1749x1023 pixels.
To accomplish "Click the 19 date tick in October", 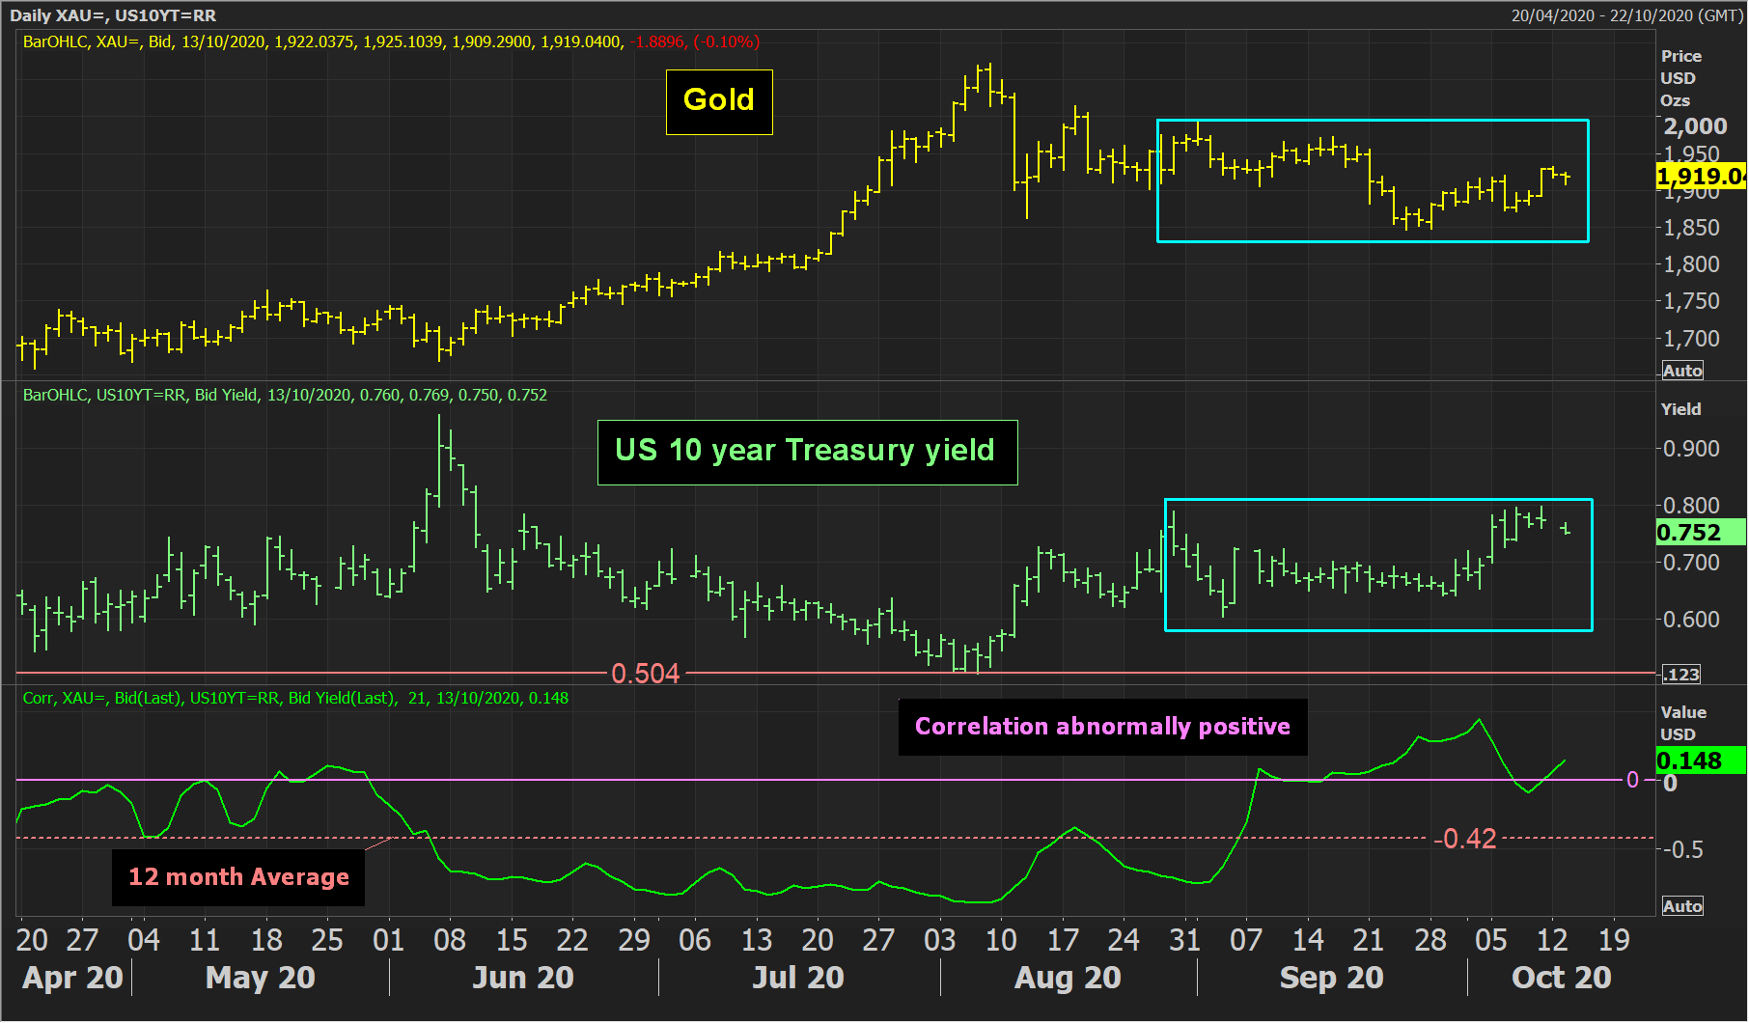I will [x=1614, y=940].
